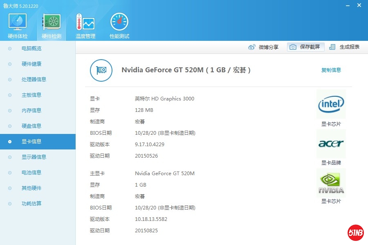This screenshot has height=245, width=368.
Task: Click the Intel graphics chip logo
Action: [x=331, y=105]
